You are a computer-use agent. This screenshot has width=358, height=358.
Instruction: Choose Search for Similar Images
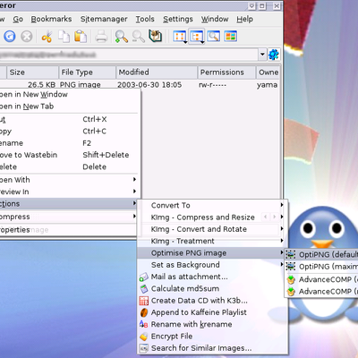click(212, 348)
